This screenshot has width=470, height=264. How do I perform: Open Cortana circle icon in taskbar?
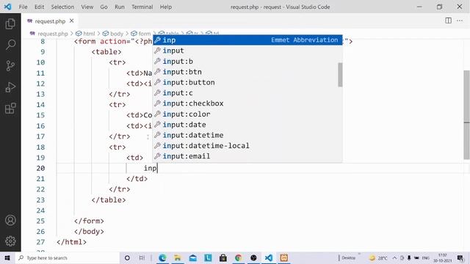click(x=127, y=257)
